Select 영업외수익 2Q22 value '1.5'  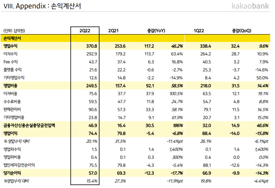pos(94,150)
